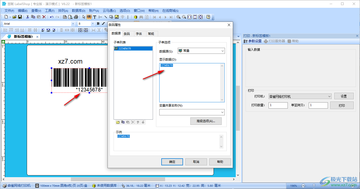The image size is (360, 189).
Task: Click 未使用数据库 in status bar
Action: pos(104,185)
